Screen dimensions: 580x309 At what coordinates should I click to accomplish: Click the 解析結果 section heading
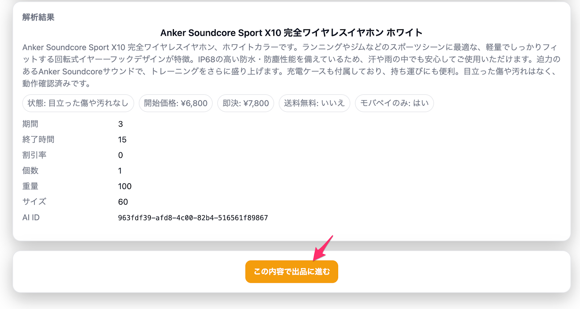point(38,17)
